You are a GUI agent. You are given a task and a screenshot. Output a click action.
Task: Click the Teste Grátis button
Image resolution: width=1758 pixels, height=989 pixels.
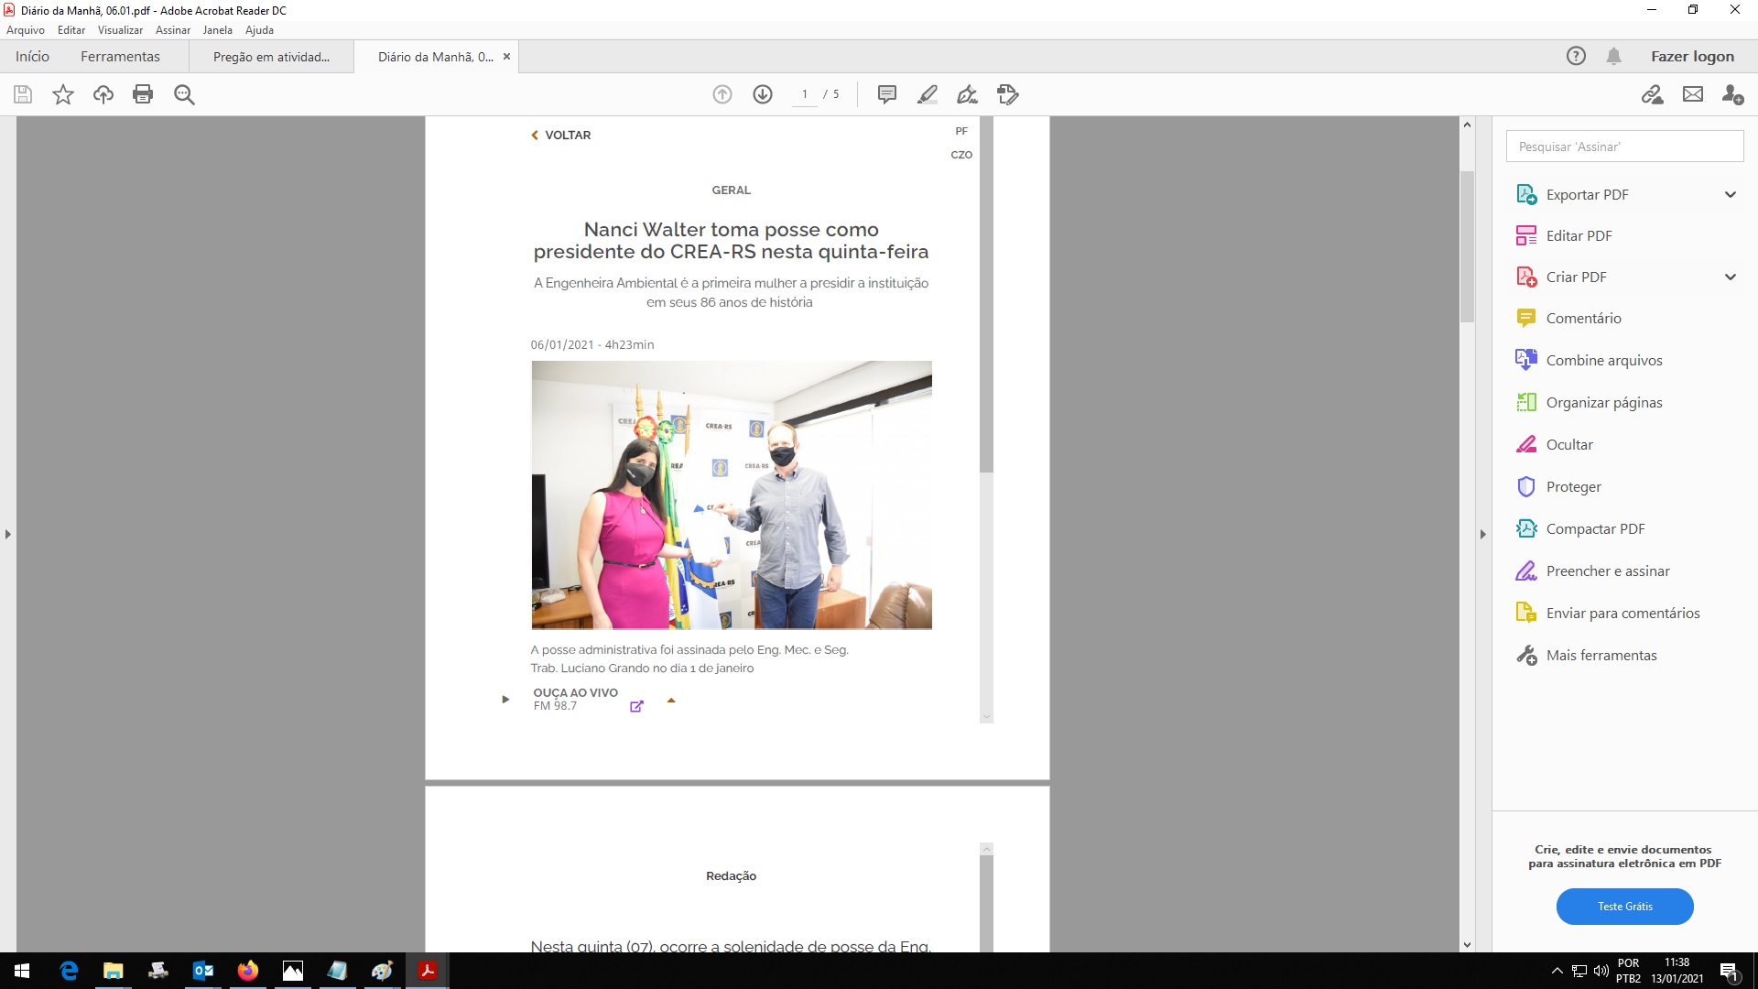click(x=1624, y=906)
